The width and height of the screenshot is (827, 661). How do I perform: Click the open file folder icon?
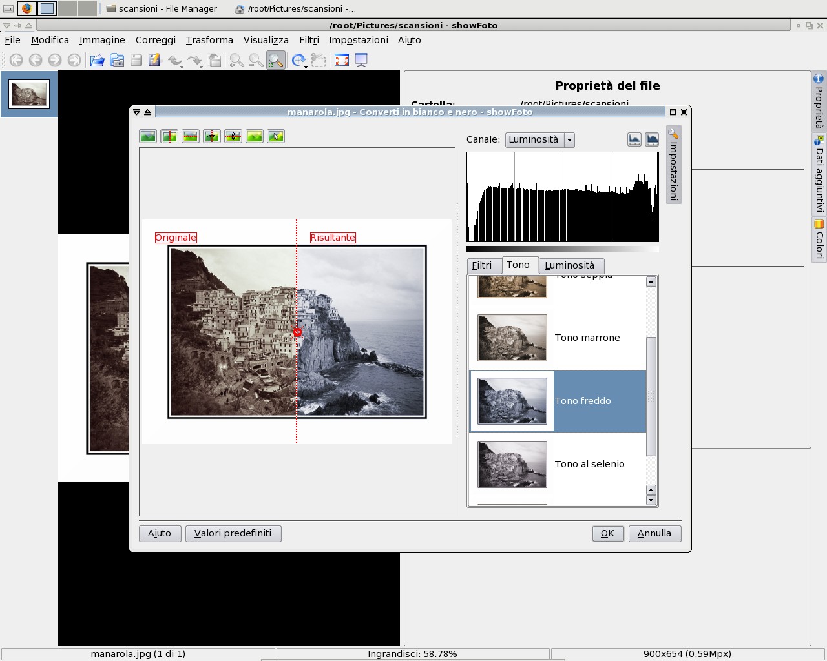pyautogui.click(x=98, y=60)
